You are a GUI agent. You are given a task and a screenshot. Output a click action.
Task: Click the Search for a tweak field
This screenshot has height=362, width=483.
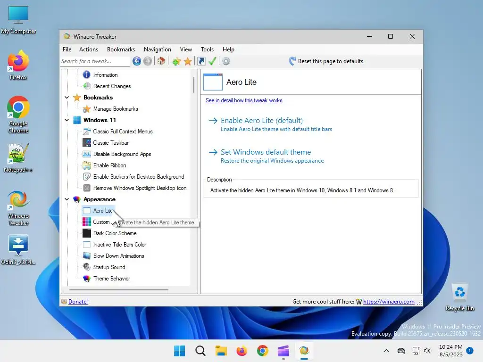[95, 61]
